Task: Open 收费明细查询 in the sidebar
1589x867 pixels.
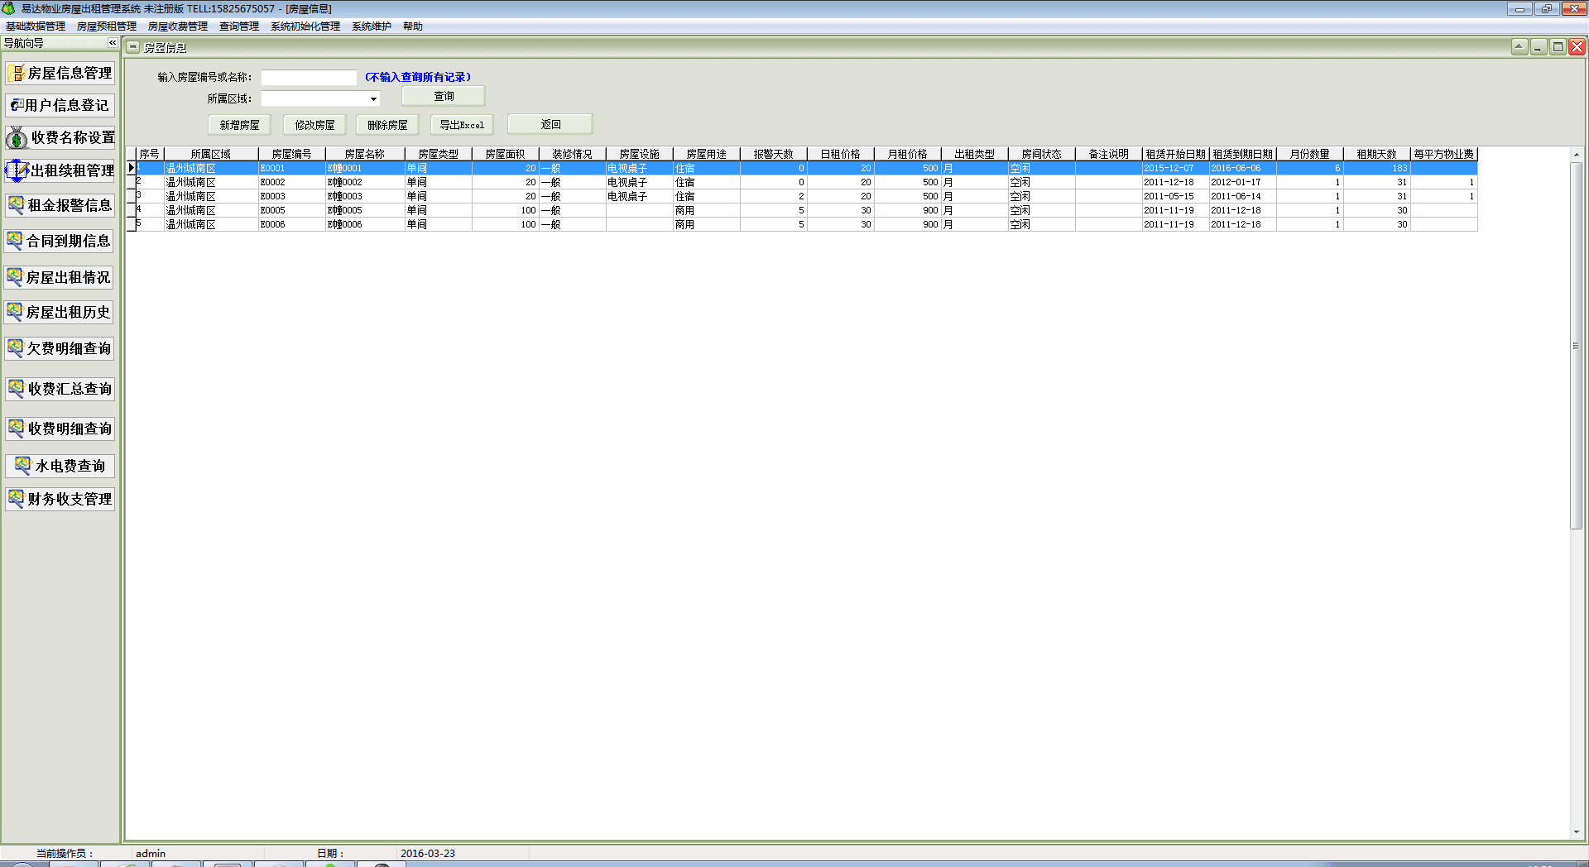Action: [x=60, y=429]
